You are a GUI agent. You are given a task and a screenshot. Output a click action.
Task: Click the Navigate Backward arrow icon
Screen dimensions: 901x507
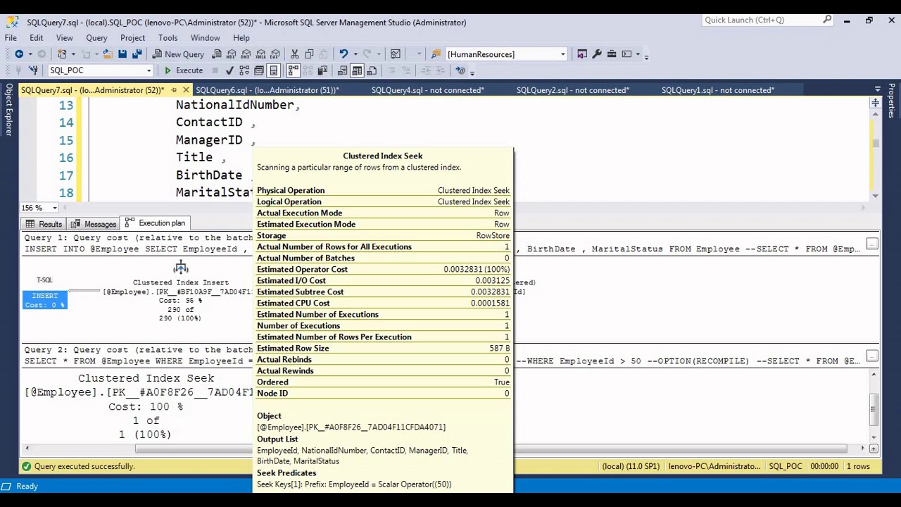tap(19, 54)
